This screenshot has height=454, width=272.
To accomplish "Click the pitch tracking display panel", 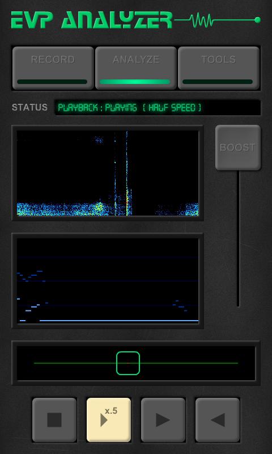I will tap(108, 280).
